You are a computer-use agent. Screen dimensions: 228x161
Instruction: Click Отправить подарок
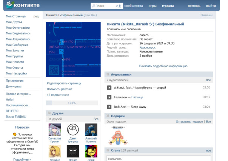(x=189, y=122)
